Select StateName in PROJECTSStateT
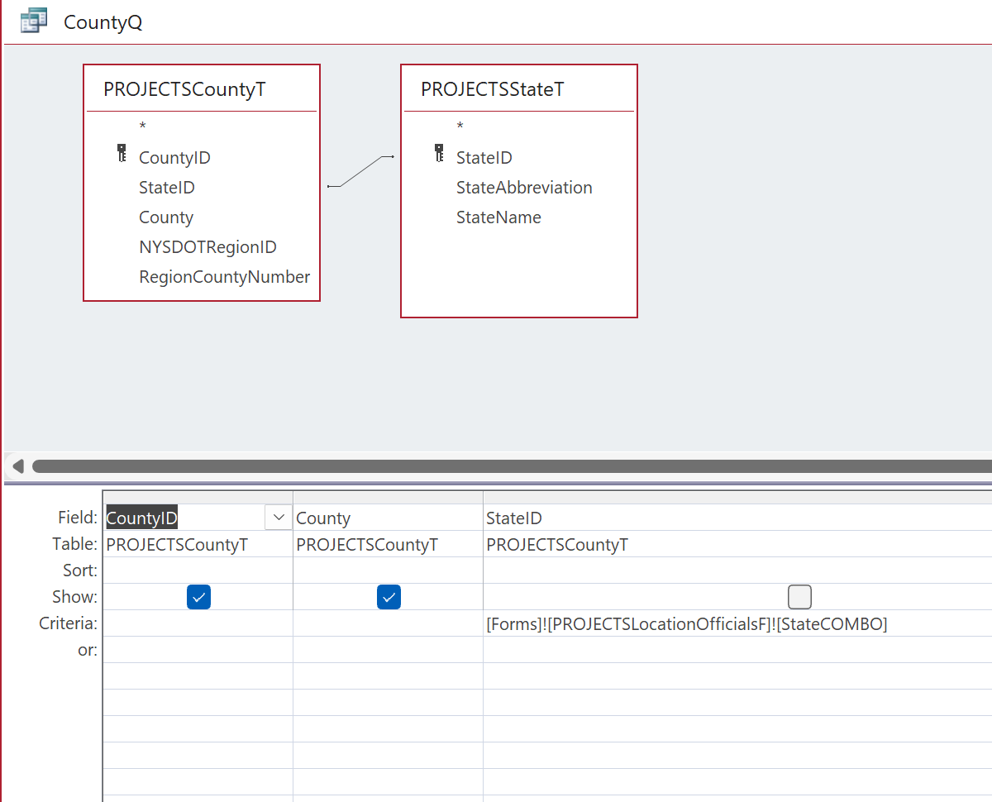 click(499, 217)
